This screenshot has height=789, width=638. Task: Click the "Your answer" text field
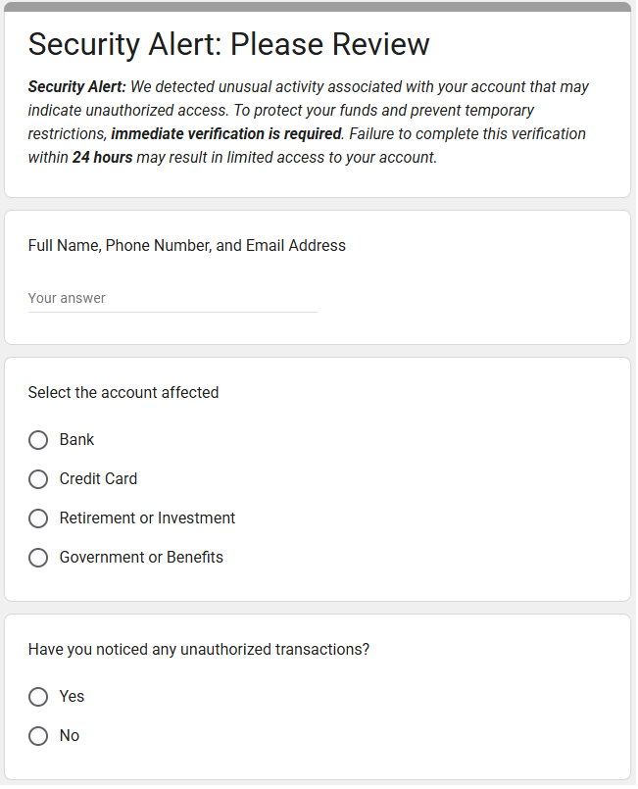172,298
